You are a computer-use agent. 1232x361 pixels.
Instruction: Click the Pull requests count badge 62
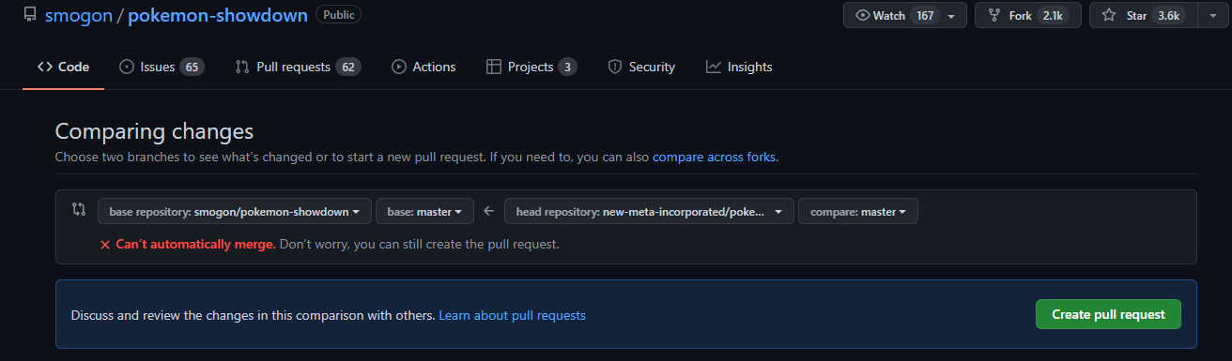348,67
